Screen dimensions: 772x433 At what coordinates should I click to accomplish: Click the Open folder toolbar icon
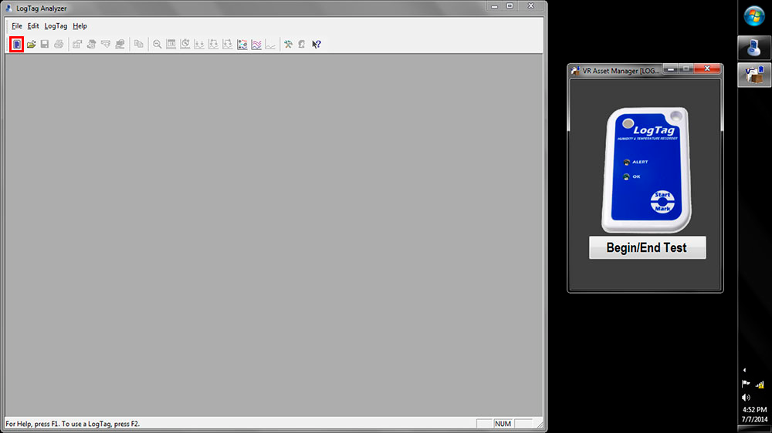[32, 45]
